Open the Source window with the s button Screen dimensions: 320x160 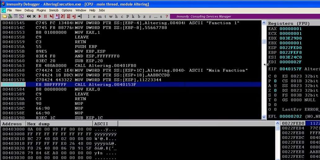pos(161,16)
